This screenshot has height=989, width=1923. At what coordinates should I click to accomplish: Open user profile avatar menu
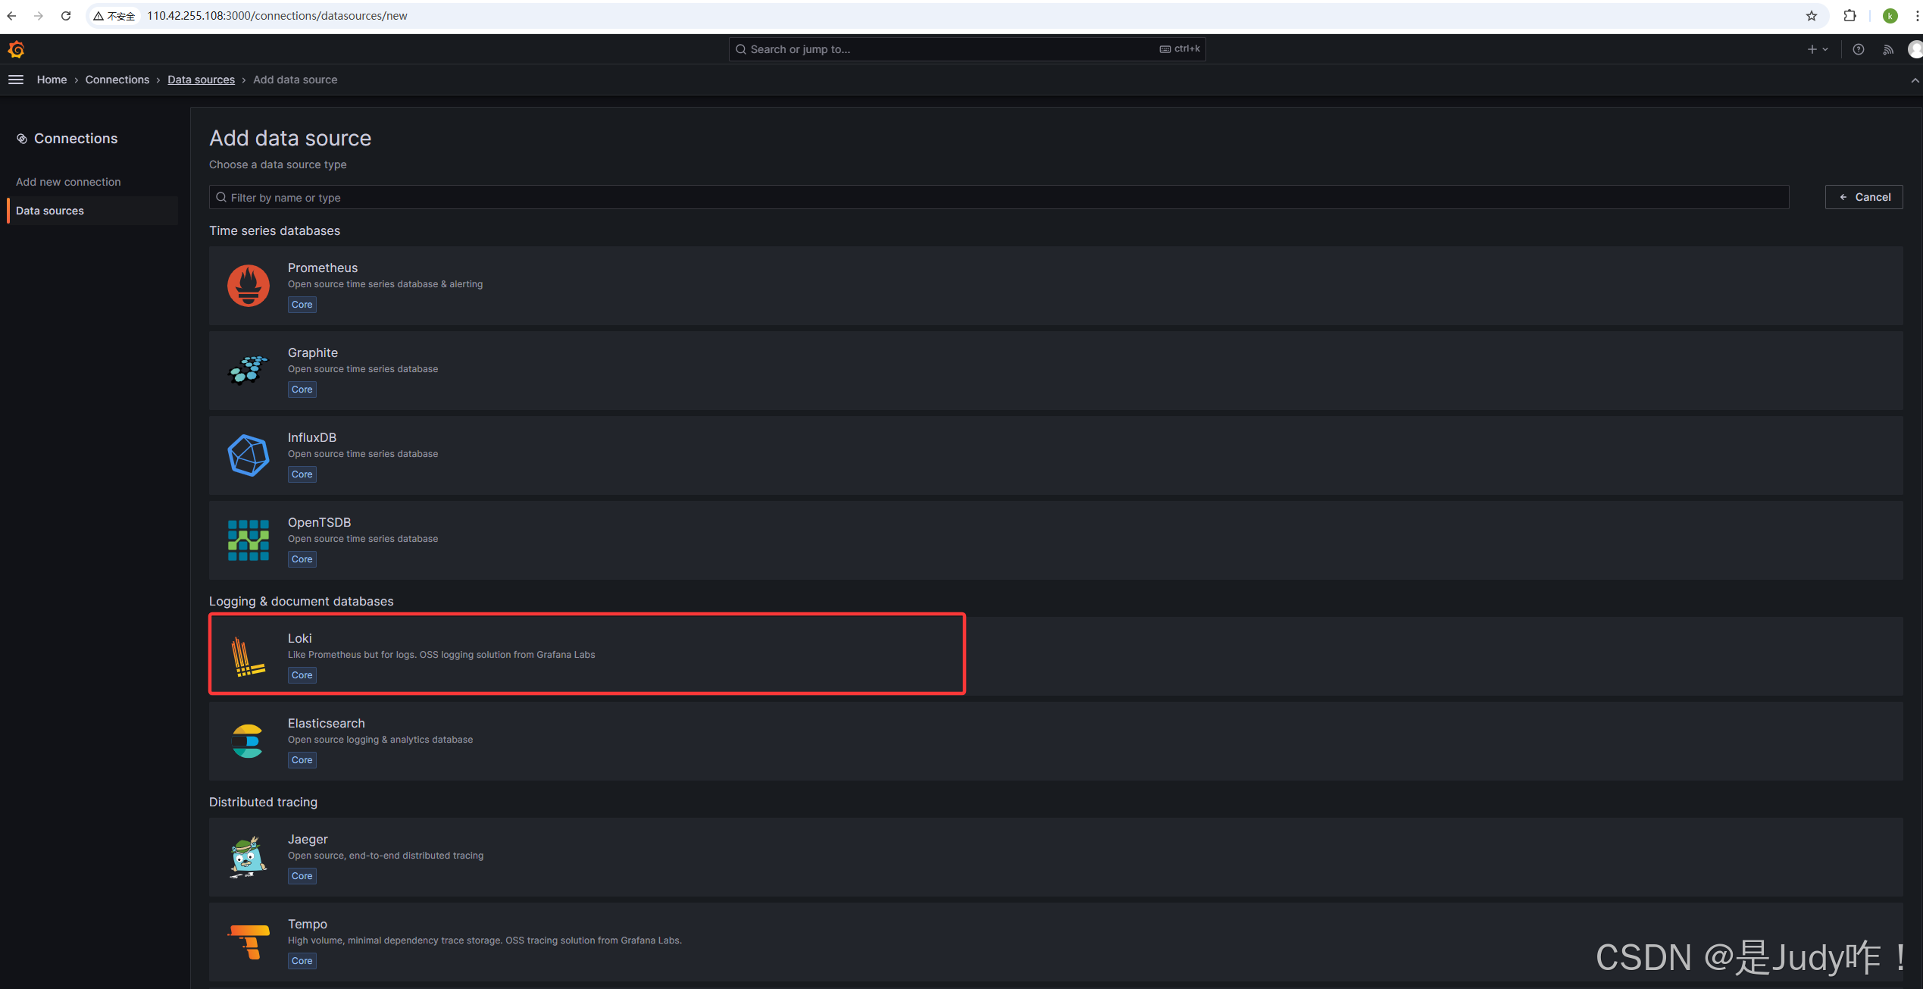pyautogui.click(x=1915, y=49)
